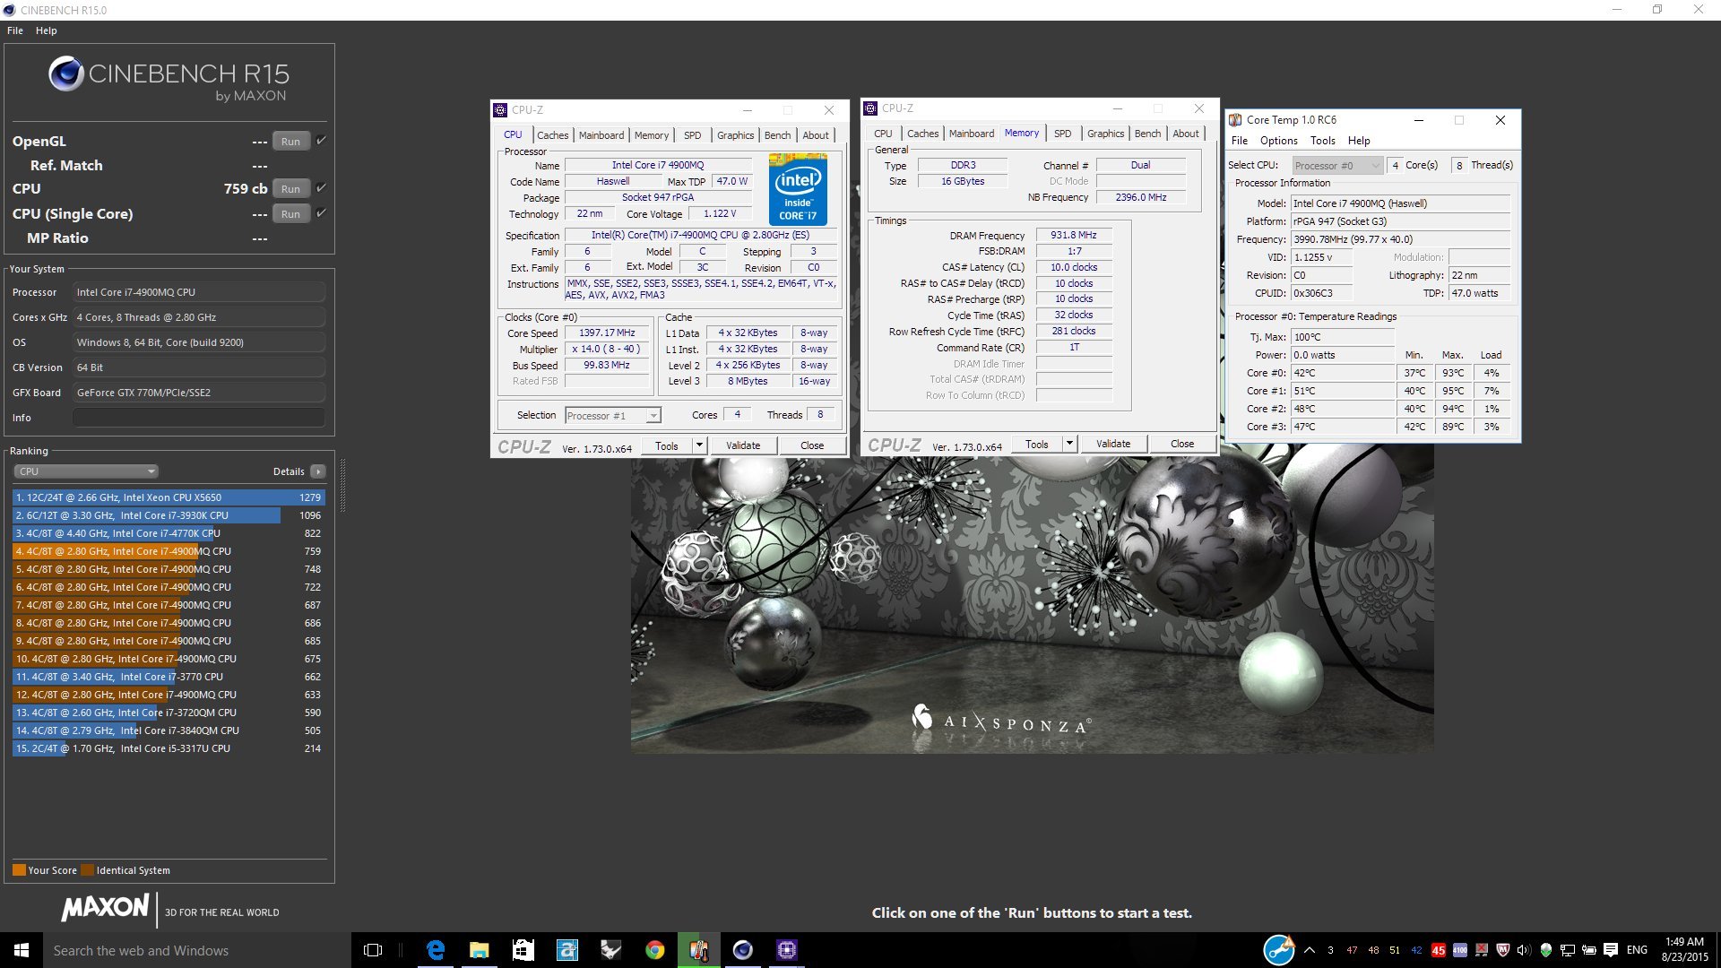
Task: Open Select CPU dropdown in Core Temp
Action: pos(1338,166)
